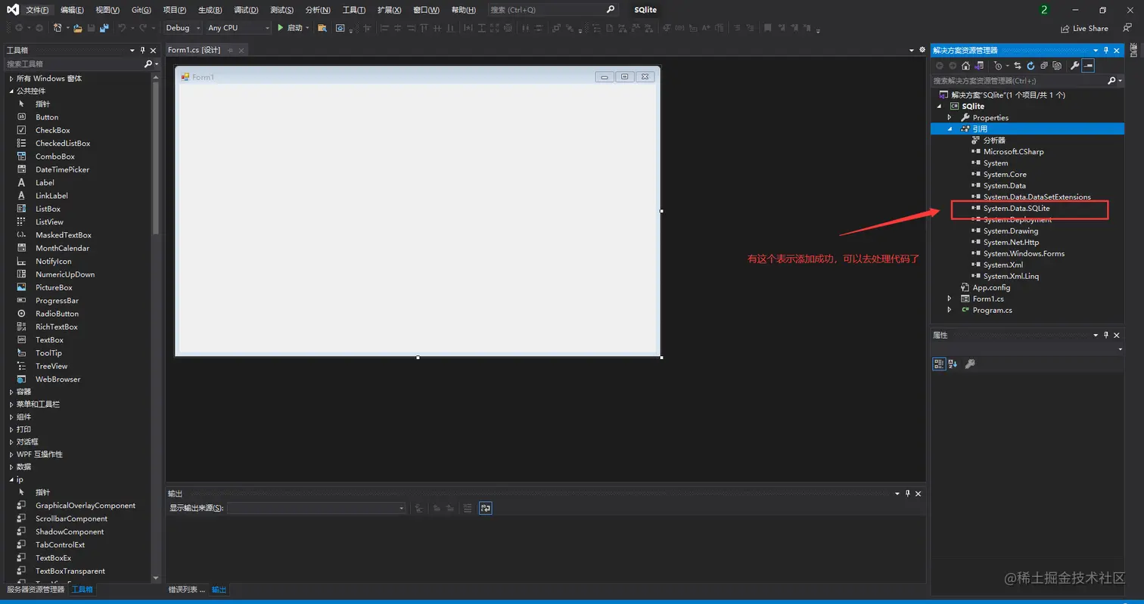Select App.config in Solution Explorer
The height and width of the screenshot is (604, 1144).
pyautogui.click(x=991, y=287)
